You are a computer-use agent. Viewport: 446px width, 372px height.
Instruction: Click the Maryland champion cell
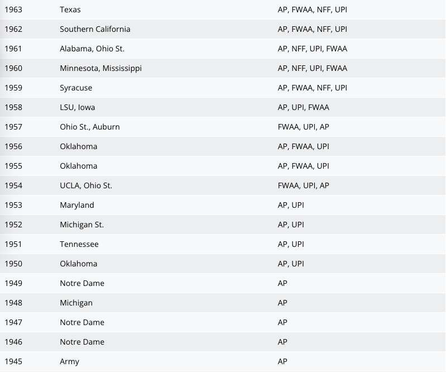77,205
